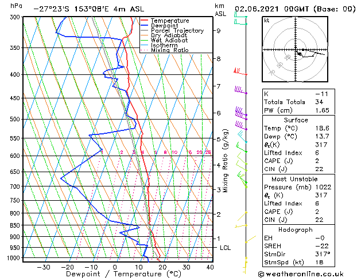Click the station coordinates title -27°23'S 153°08'E
Viewport: 361px width, 278px height.
pyautogui.click(x=71, y=9)
